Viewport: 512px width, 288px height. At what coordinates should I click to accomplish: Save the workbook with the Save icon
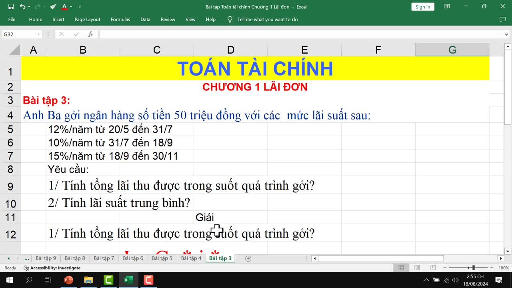[11, 6]
